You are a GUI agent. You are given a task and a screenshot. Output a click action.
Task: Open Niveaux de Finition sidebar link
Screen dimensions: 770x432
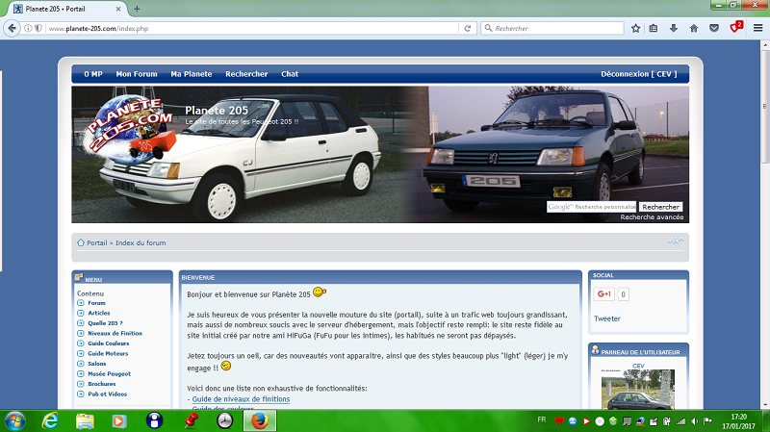[x=115, y=333]
